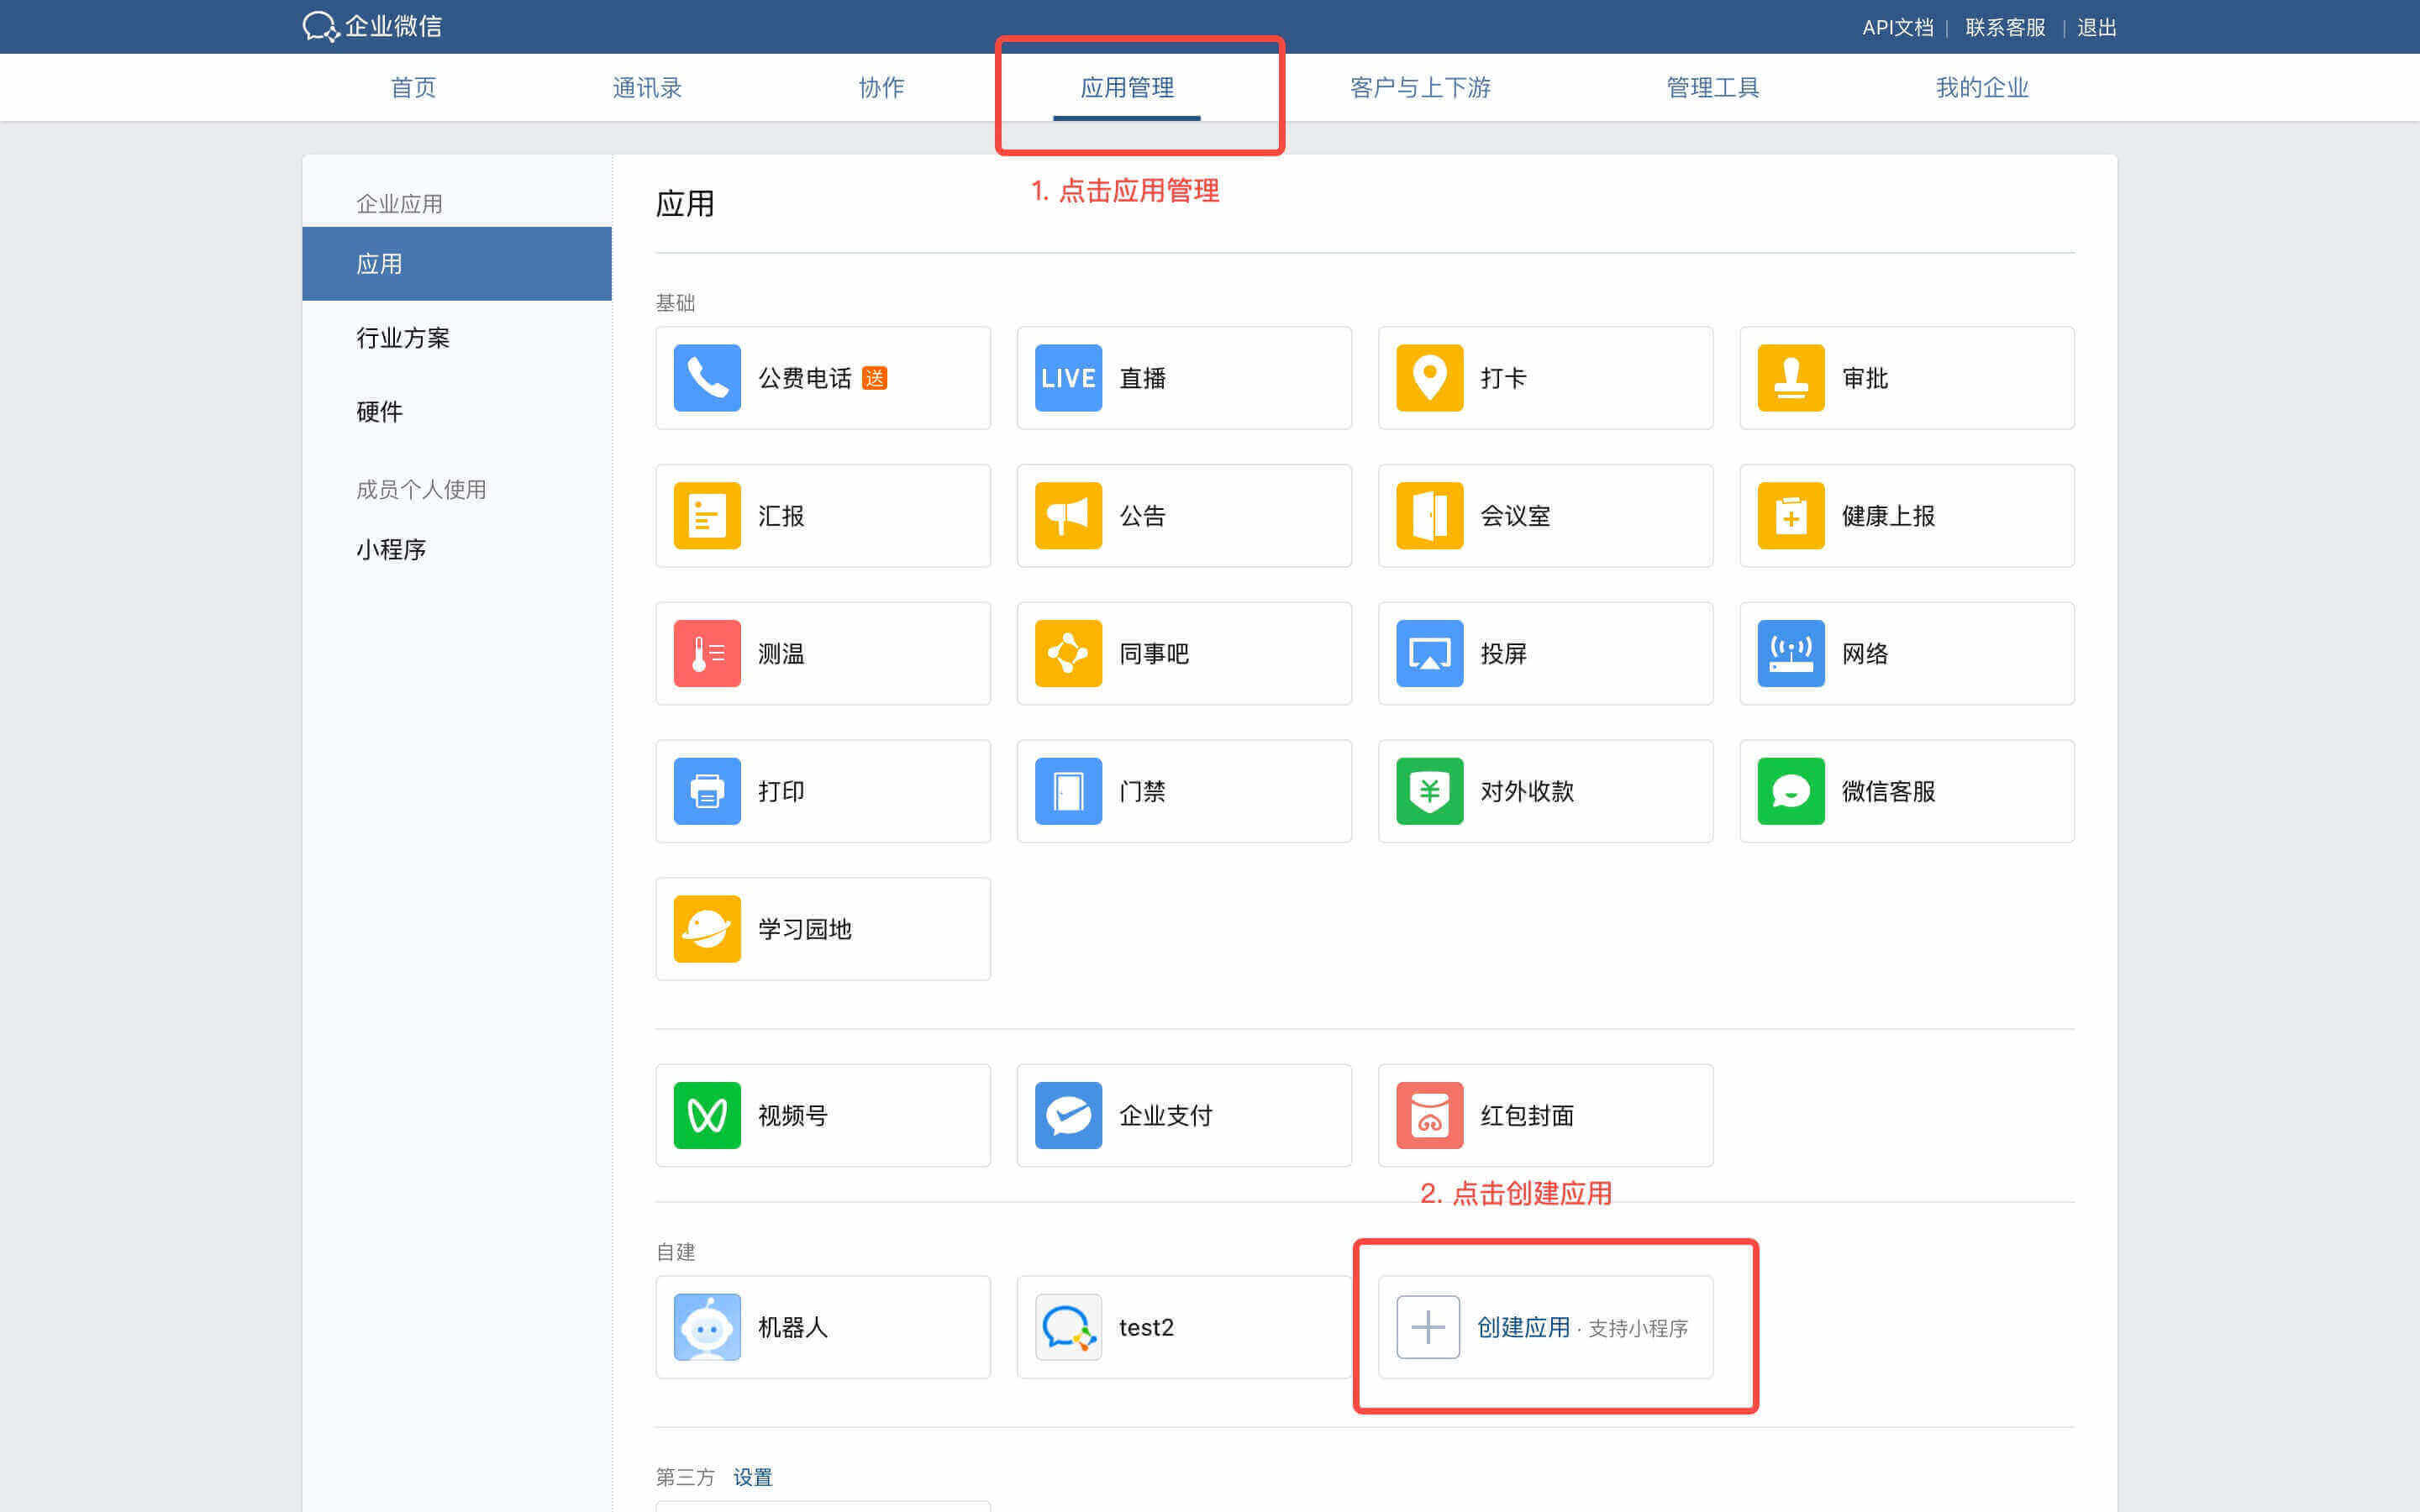Click the API文档 link
The width and height of the screenshot is (2420, 1512).
point(1897,27)
